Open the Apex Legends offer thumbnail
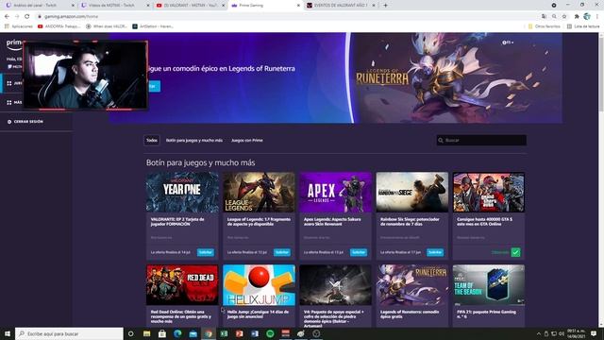The image size is (604, 340). tap(336, 192)
